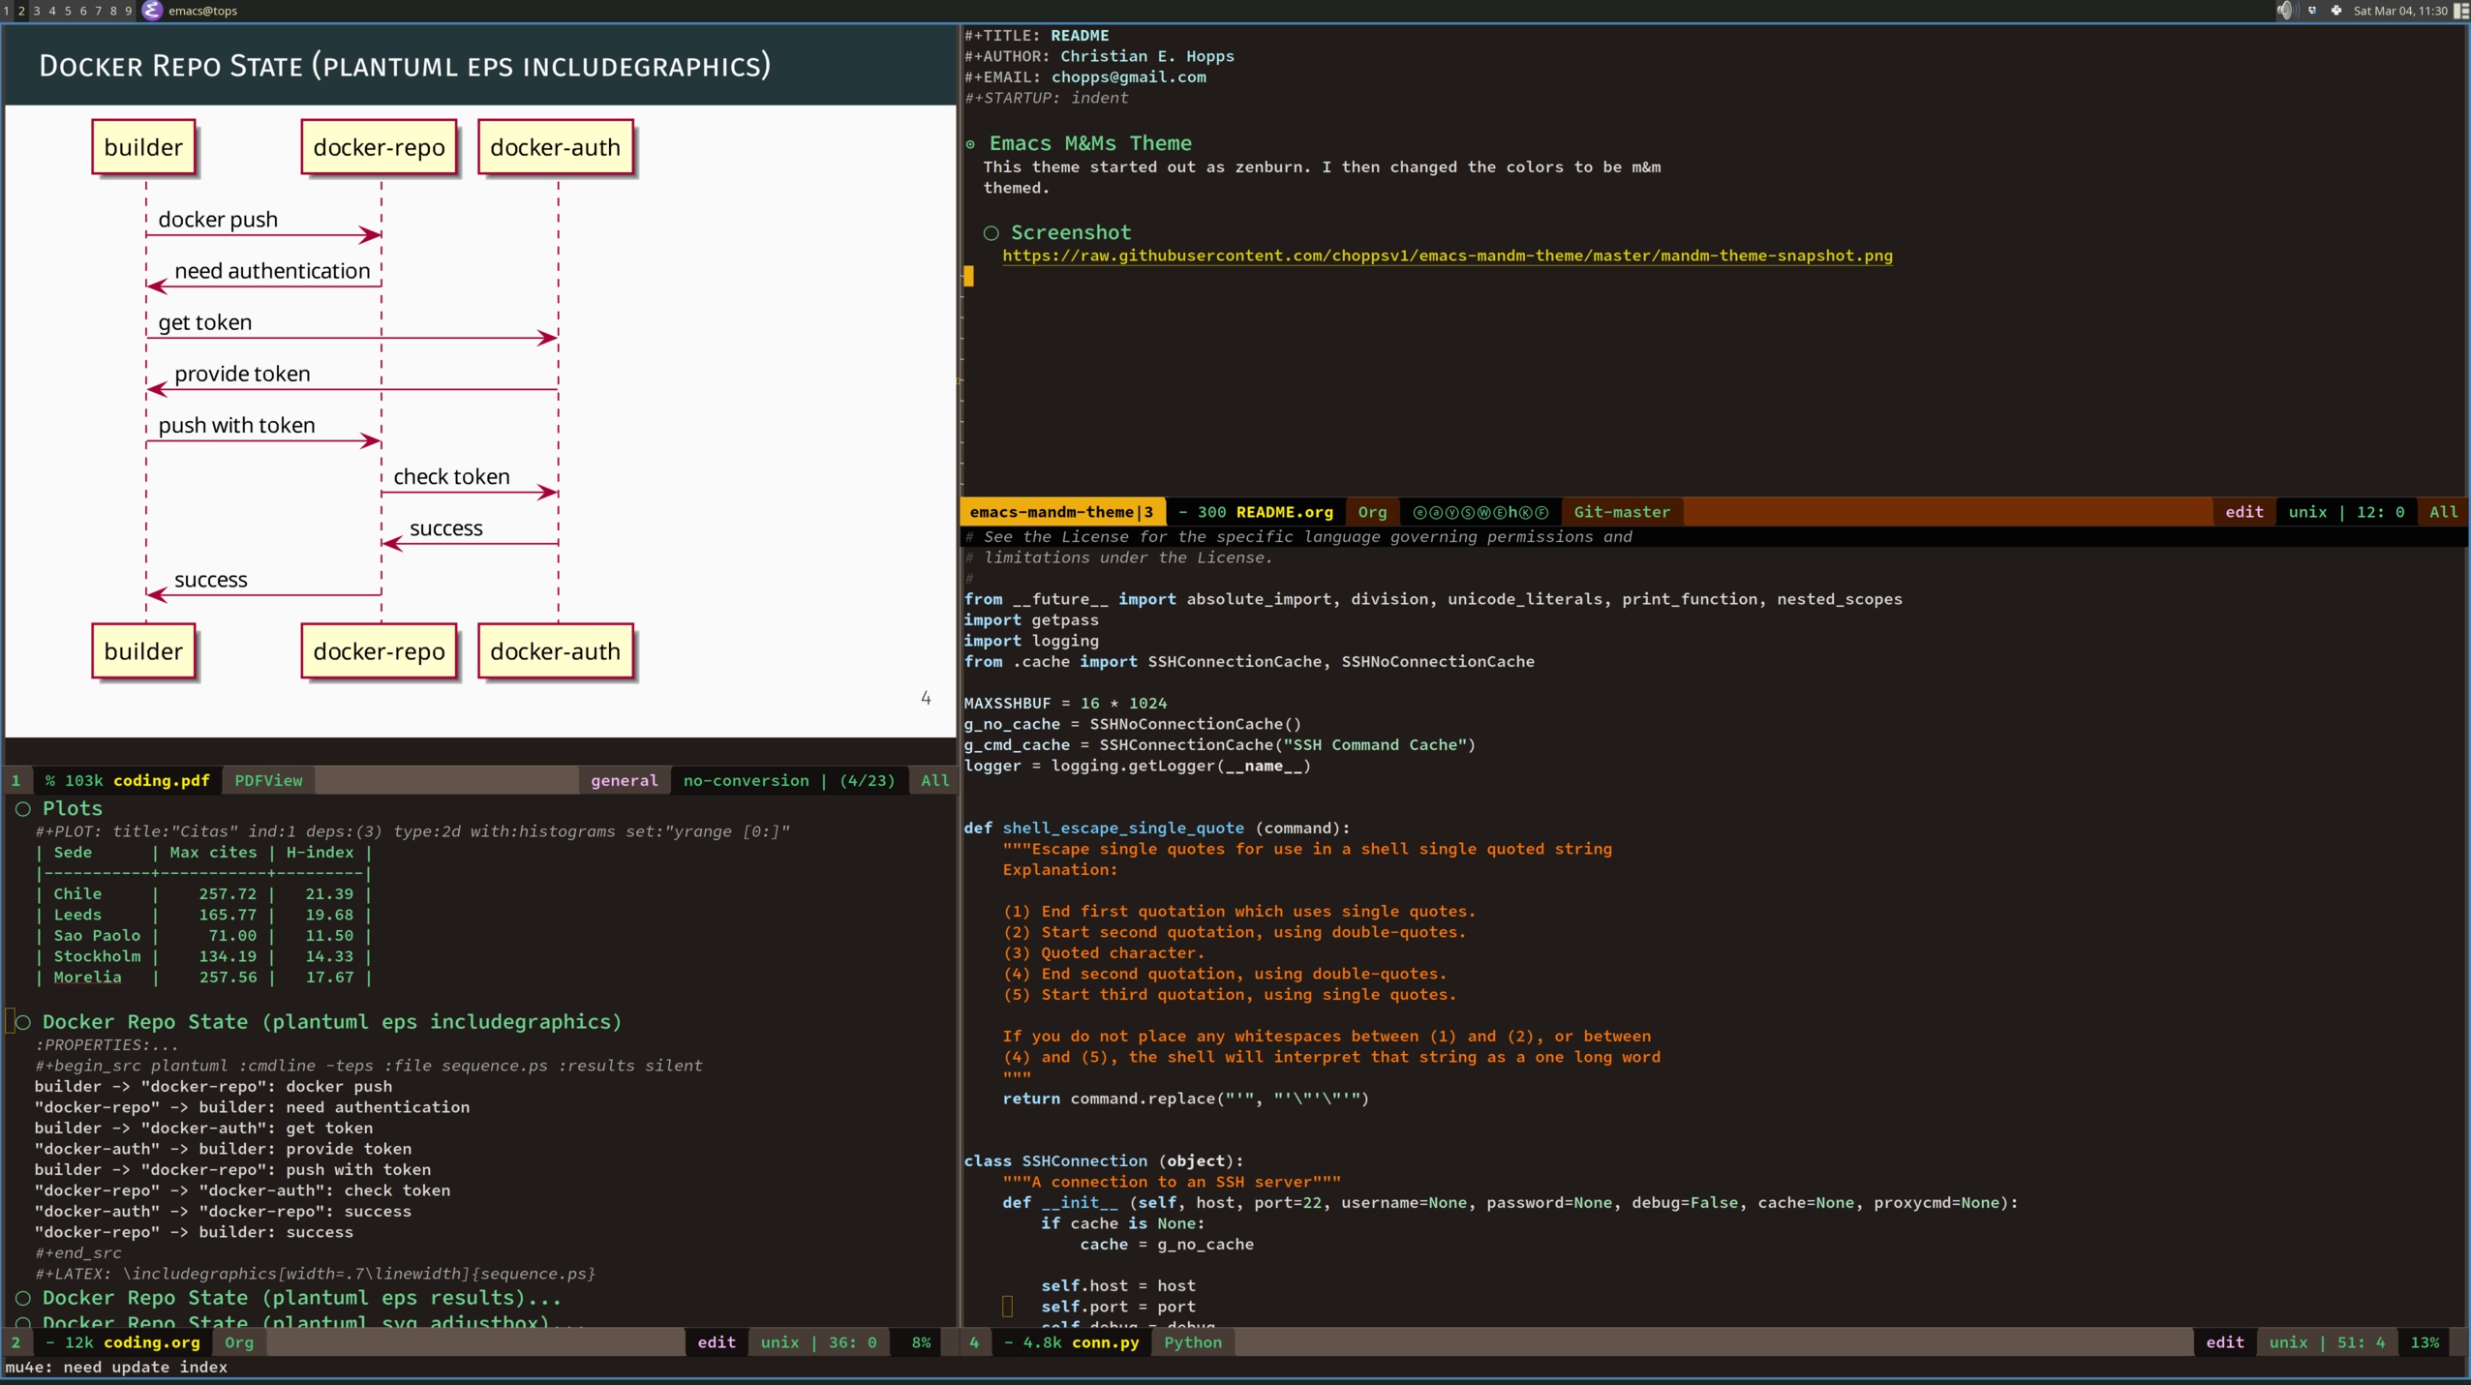Screen dimensions: 2471x1385
Task: Toggle Docker Repo State (plantuml eps includegraphics) bullet
Action: (x=23, y=1022)
